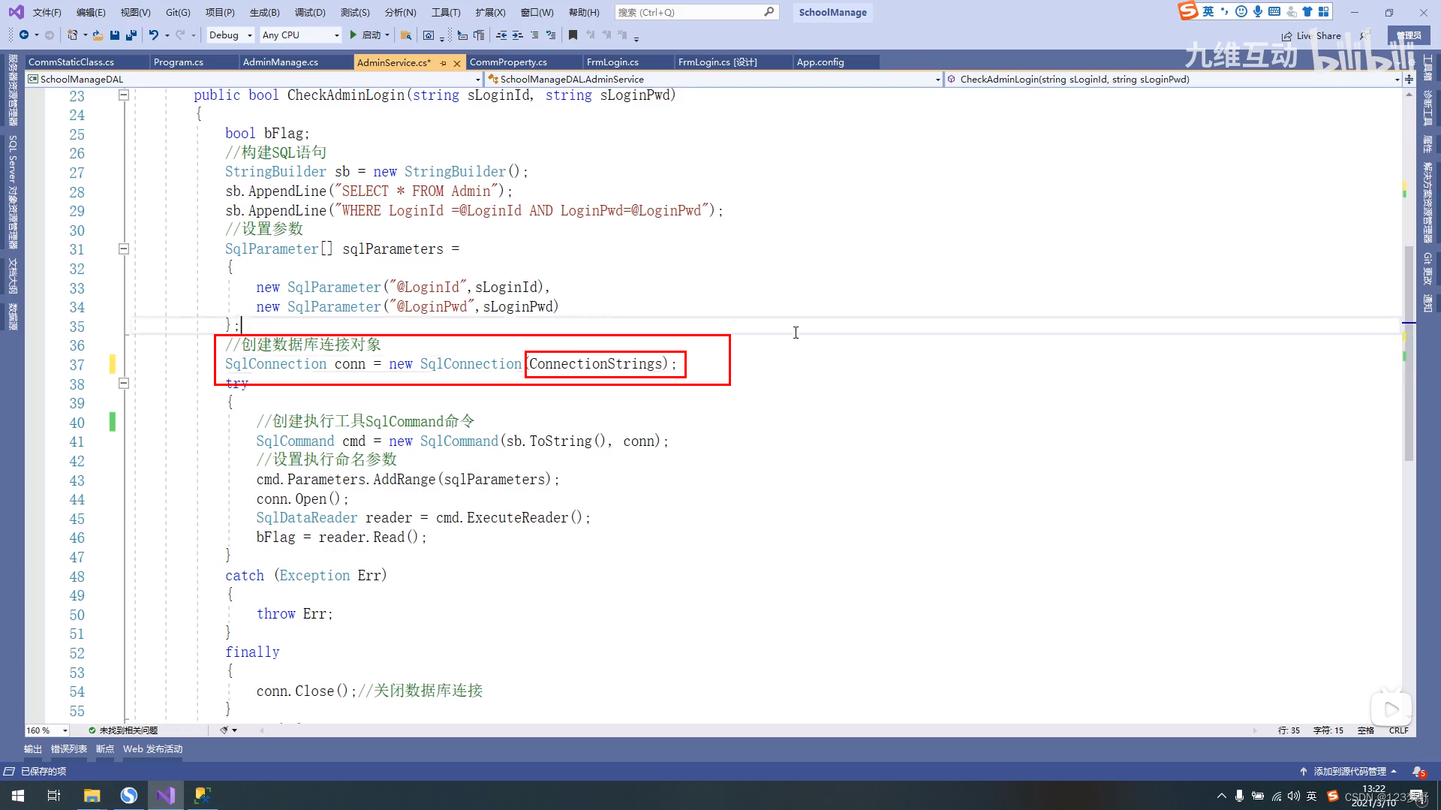
Task: Open the SQL Server 对象资源管理器 side tab
Action: pyautogui.click(x=13, y=192)
